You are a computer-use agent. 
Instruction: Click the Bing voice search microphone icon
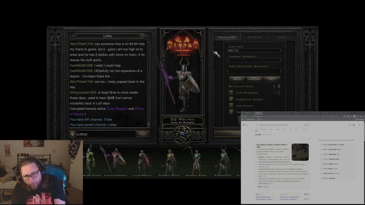(305, 125)
